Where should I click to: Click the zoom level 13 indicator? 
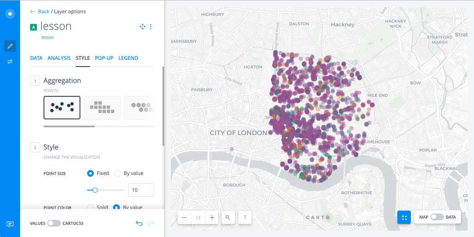pos(198,217)
